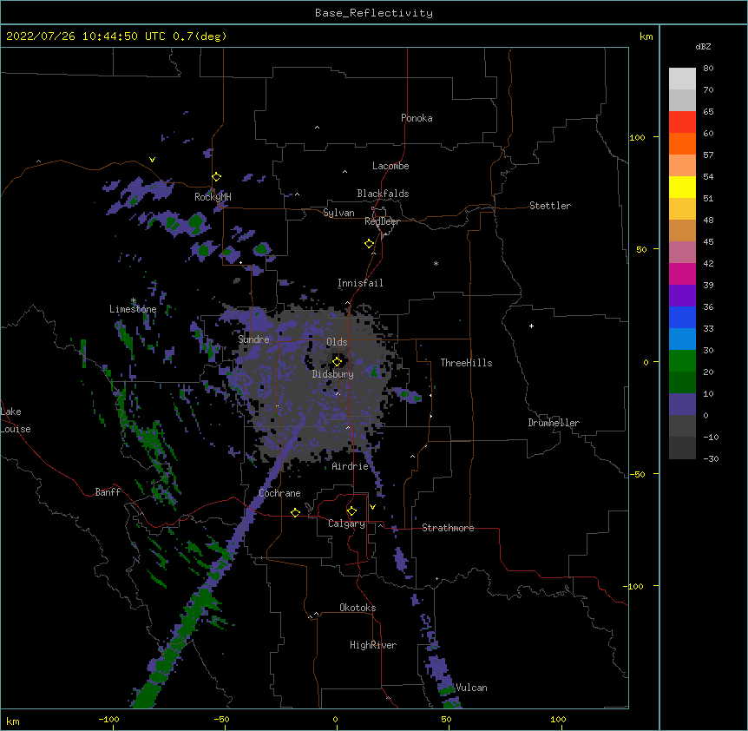Click the RedDeer city label

(382, 221)
